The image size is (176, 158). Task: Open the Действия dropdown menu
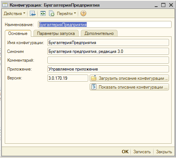(14, 14)
